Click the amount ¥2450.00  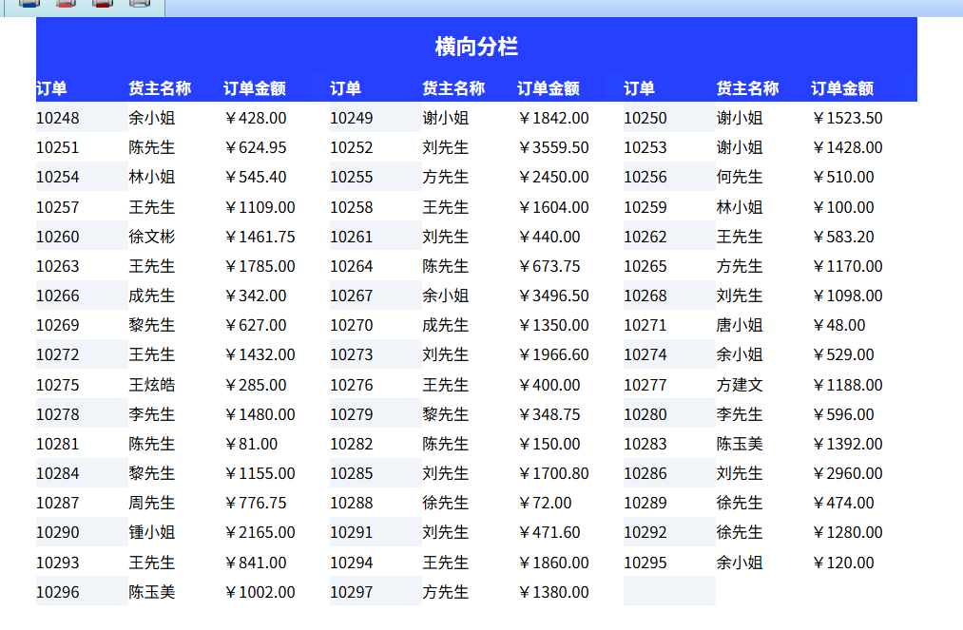point(553,177)
